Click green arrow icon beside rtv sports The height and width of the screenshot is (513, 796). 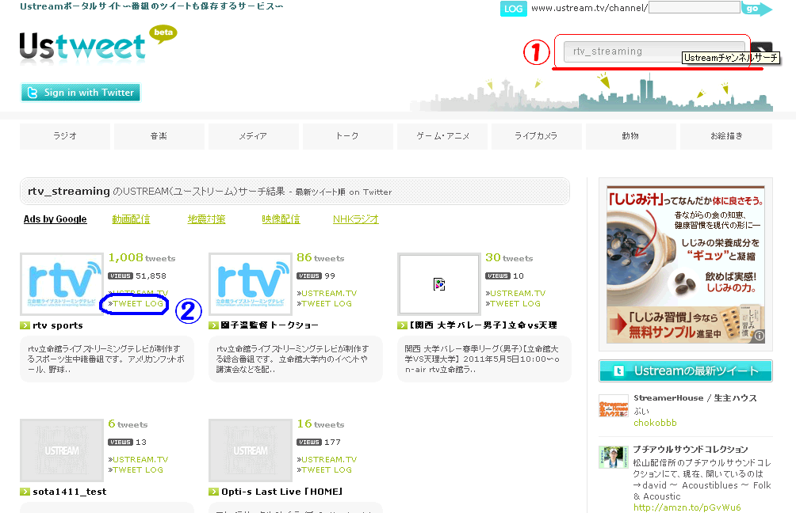click(25, 325)
